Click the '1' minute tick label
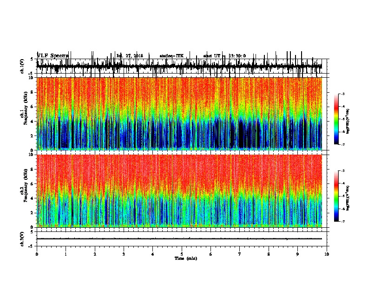This screenshot has width=368, height=285. click(66, 254)
